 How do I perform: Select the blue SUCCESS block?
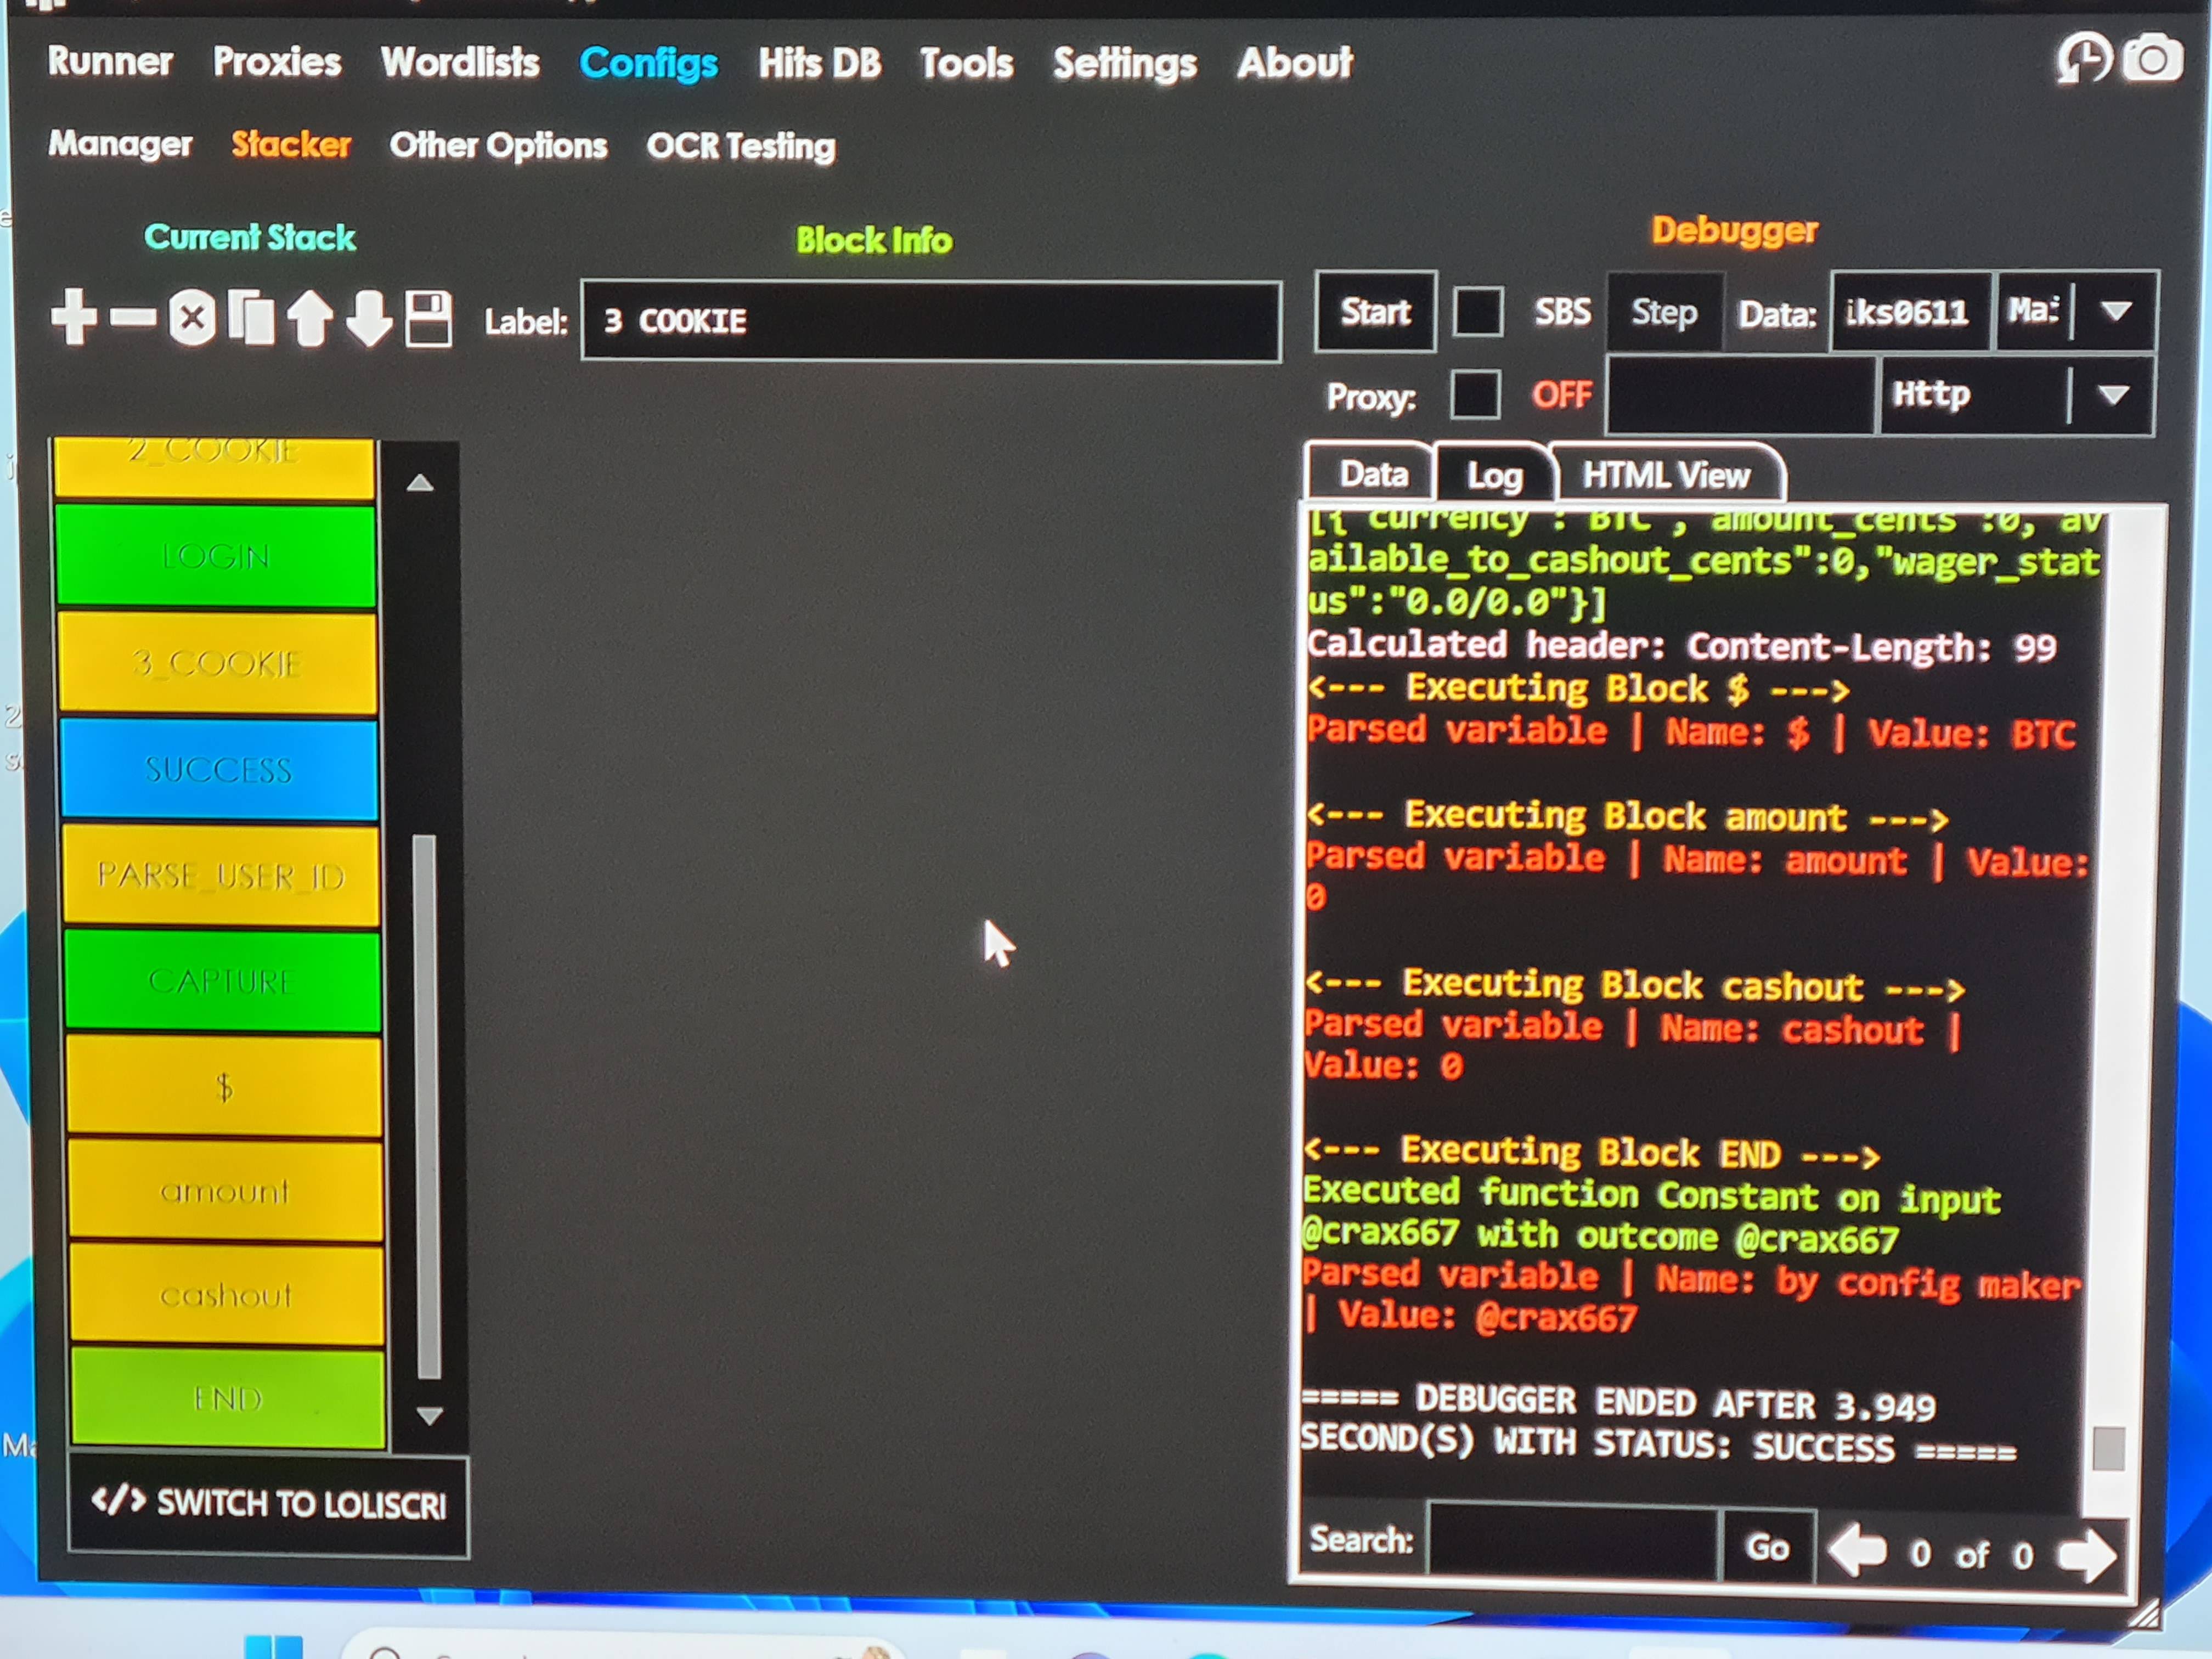coord(218,769)
